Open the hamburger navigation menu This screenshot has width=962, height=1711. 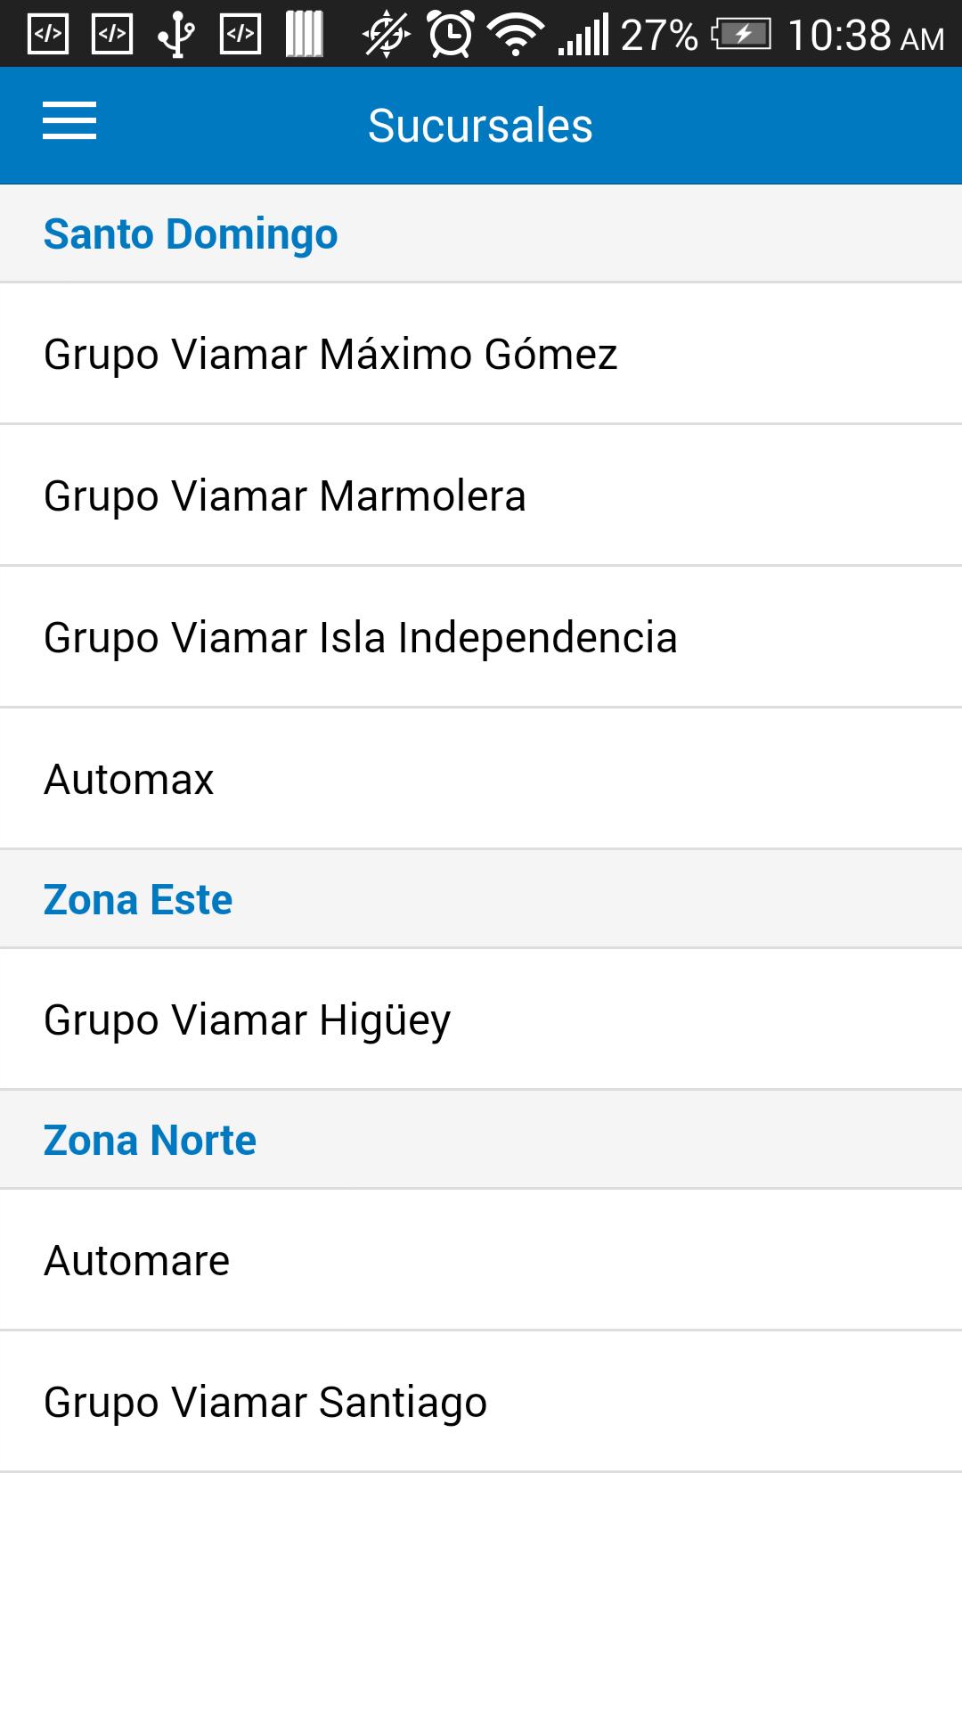pyautogui.click(x=69, y=121)
